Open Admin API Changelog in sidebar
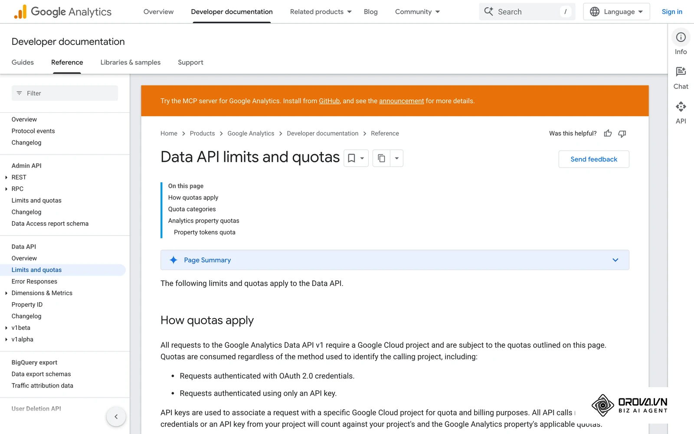The height and width of the screenshot is (434, 694). (x=26, y=212)
